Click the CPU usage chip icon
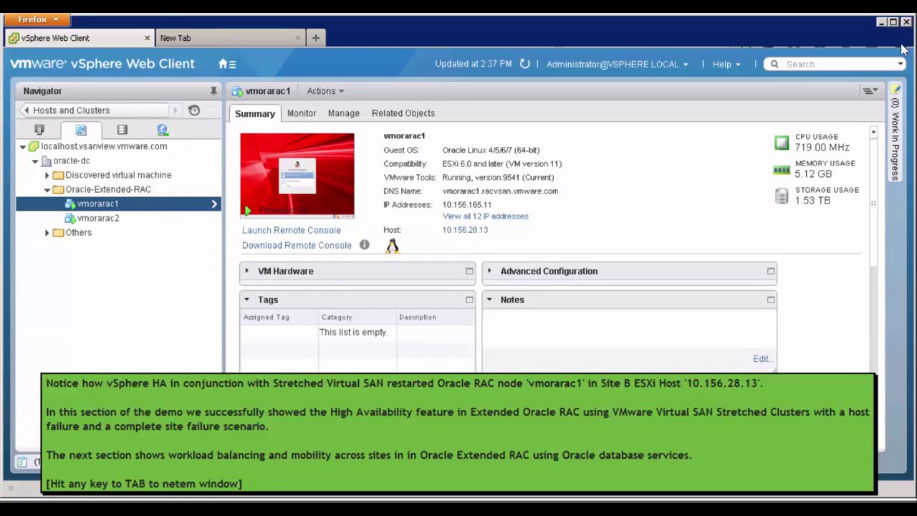This screenshot has width=917, height=516. 782,143
